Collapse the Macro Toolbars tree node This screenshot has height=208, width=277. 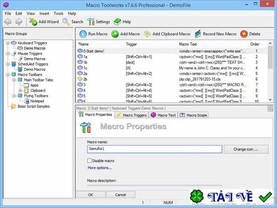click(x=8, y=75)
